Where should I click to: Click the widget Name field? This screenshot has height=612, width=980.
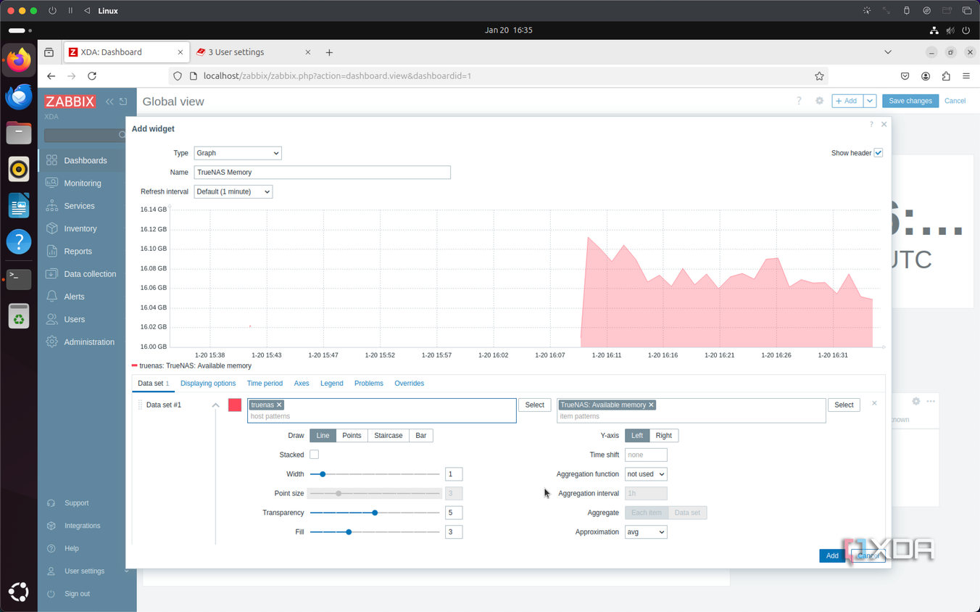(x=323, y=173)
